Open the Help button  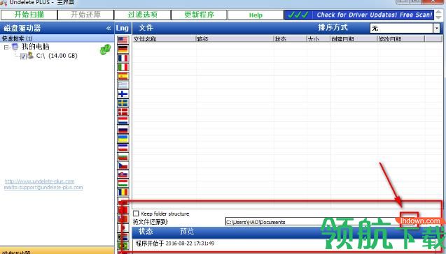point(256,15)
